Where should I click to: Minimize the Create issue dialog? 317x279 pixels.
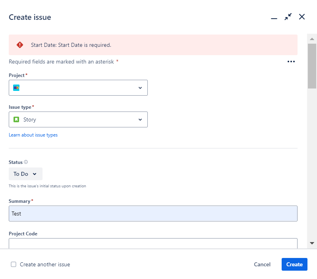(x=274, y=17)
